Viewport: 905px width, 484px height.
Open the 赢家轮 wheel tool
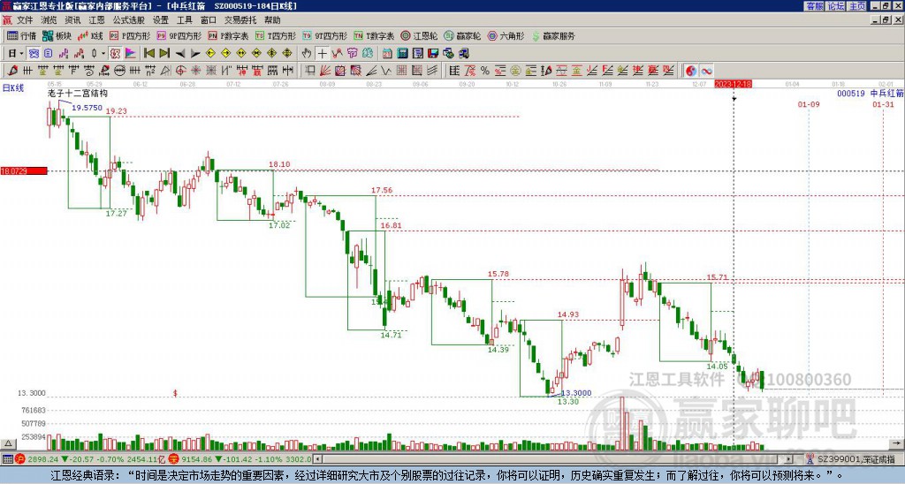(462, 35)
